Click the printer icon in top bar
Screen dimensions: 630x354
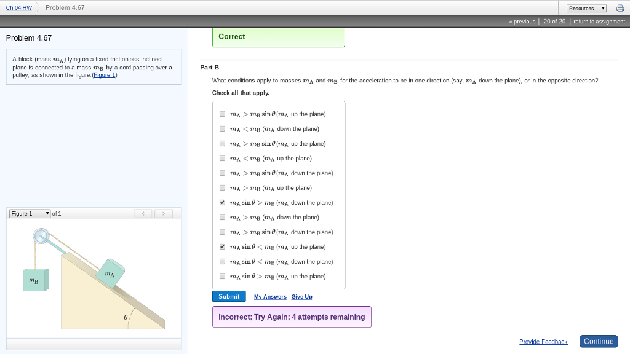620,8
